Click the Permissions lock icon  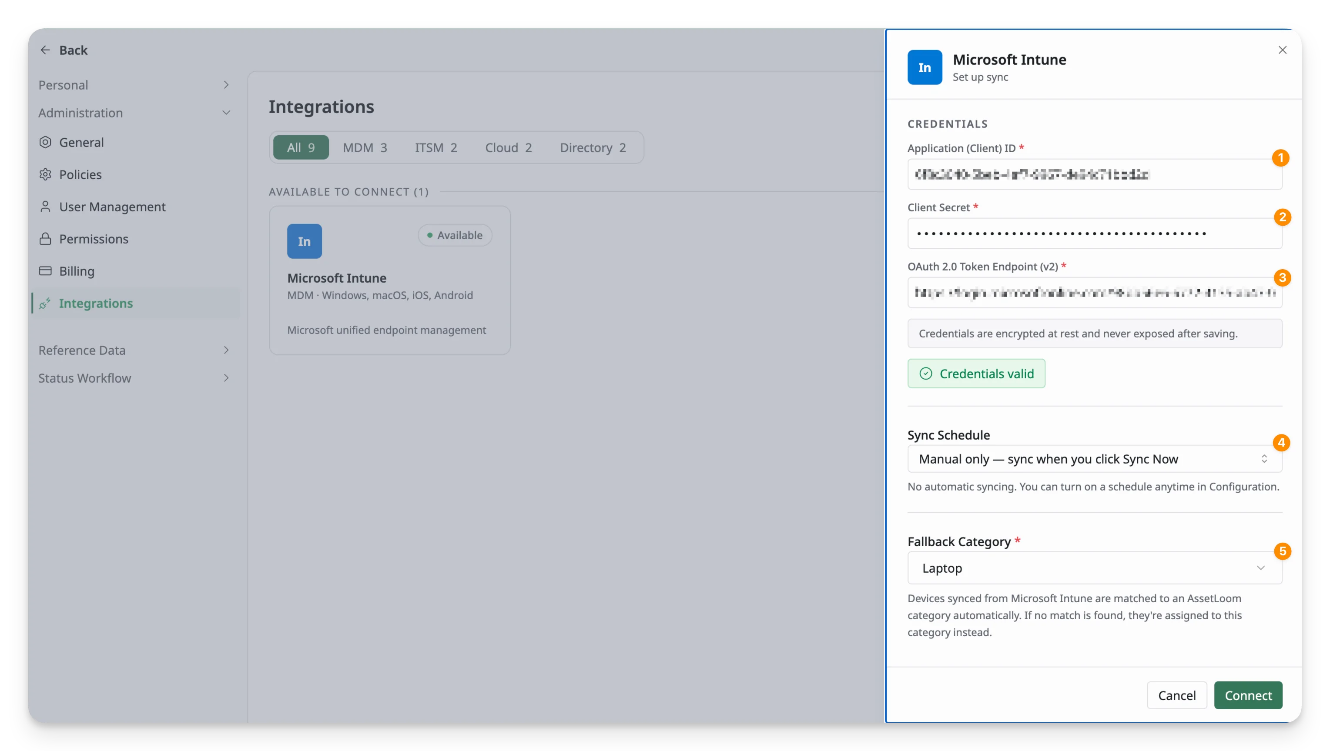[x=45, y=239]
